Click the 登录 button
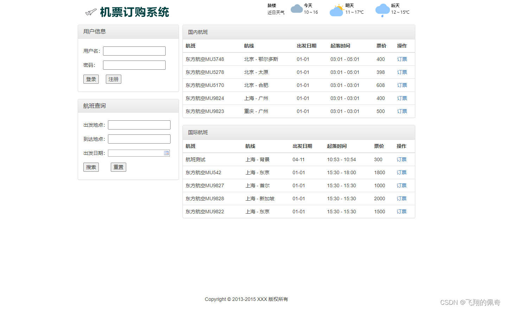The height and width of the screenshot is (309, 506). (x=91, y=79)
